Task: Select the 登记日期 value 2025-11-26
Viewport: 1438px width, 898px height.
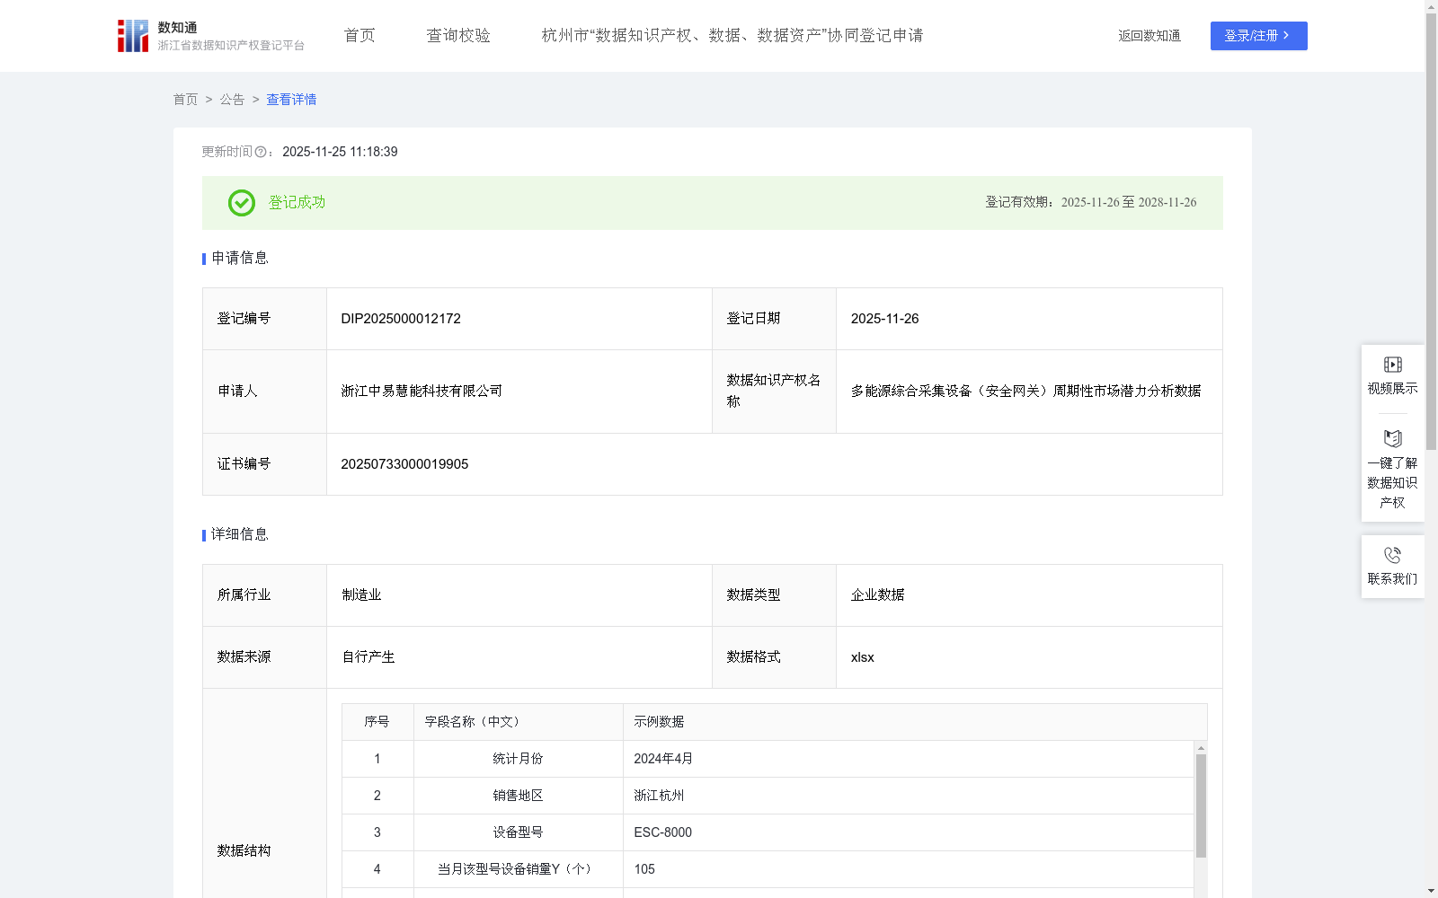Action: click(884, 319)
